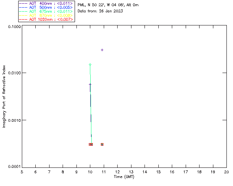This screenshot has height=186, width=233.
Task: Click the green vertical line at 10 GMT
Action: 91,104
